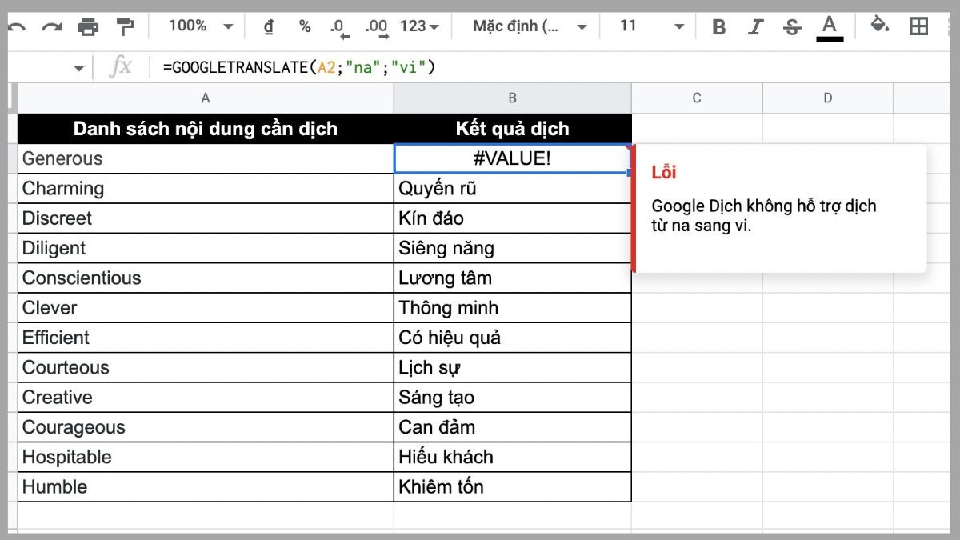Open the text color picker
960x540 pixels.
[830, 26]
